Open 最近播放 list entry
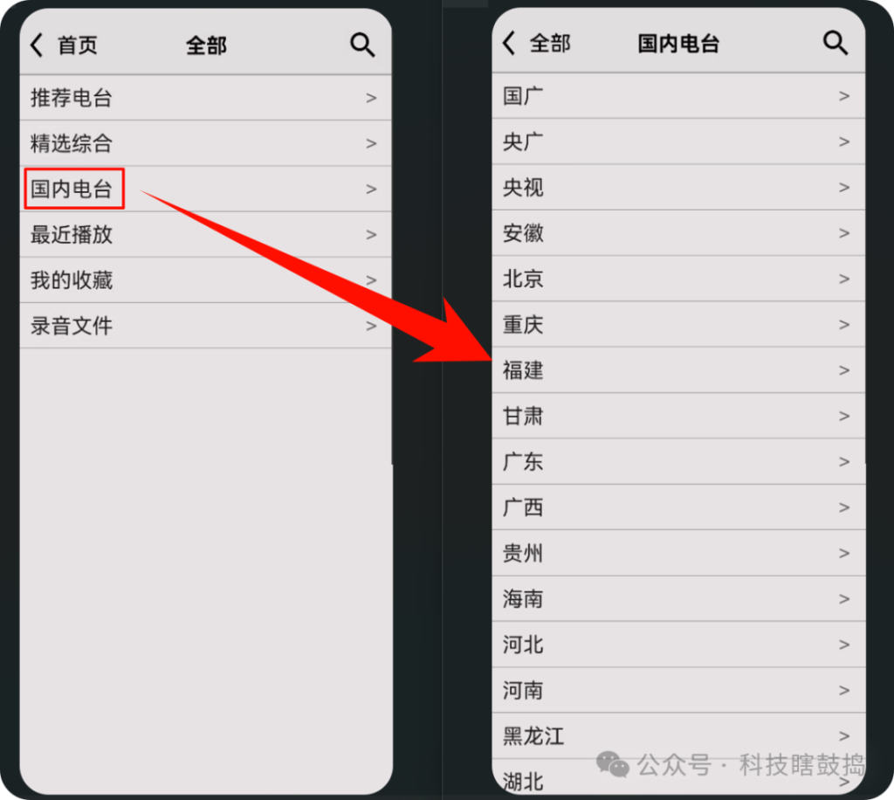The height and width of the screenshot is (800, 894). tap(205, 234)
